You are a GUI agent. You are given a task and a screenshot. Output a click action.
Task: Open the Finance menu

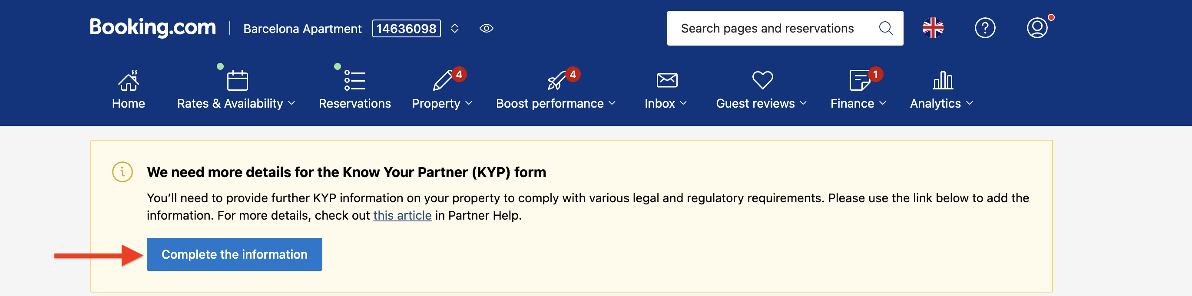pos(858,103)
